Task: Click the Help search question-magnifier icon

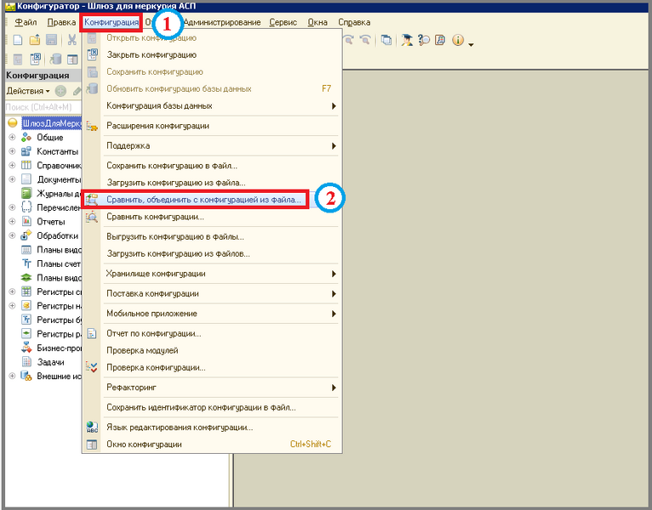Action: 424,40
